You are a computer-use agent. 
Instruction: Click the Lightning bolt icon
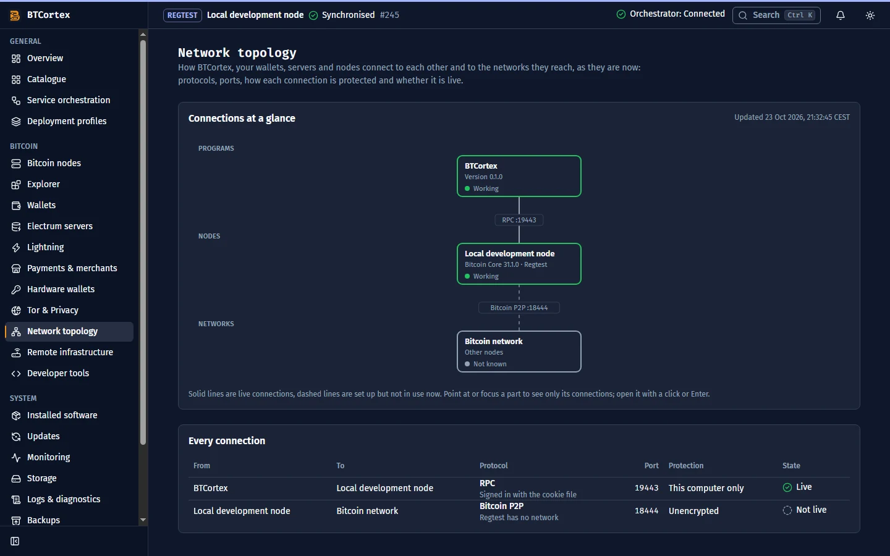click(16, 248)
